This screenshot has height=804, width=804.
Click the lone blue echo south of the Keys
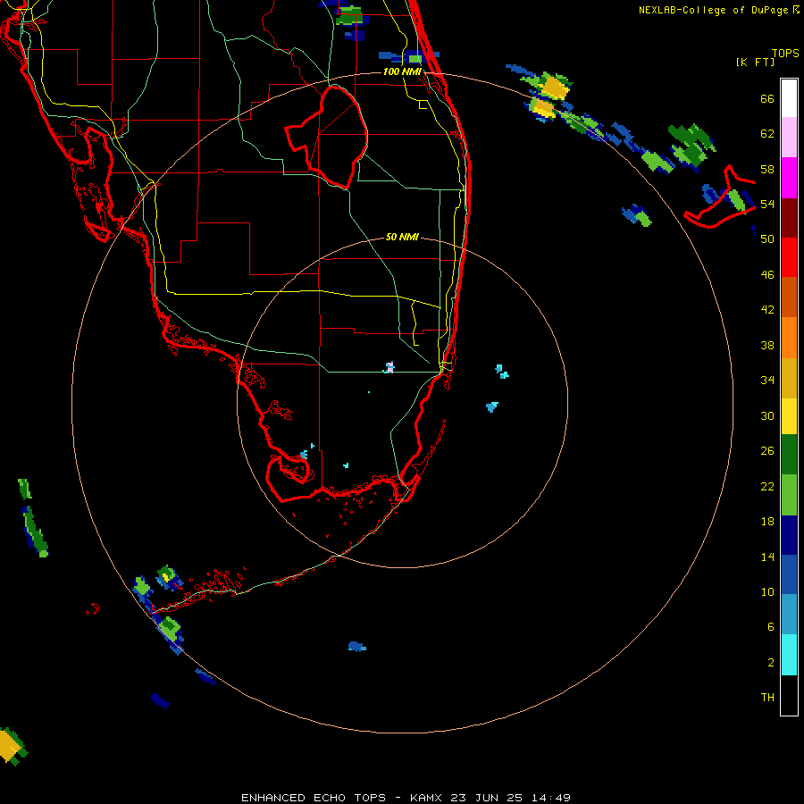[356, 646]
